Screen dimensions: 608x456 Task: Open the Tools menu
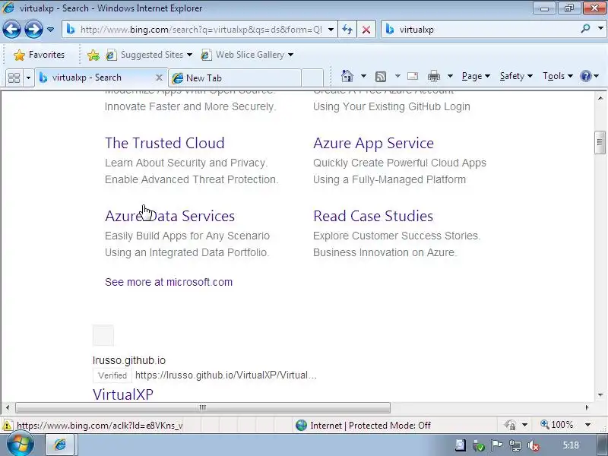558,76
